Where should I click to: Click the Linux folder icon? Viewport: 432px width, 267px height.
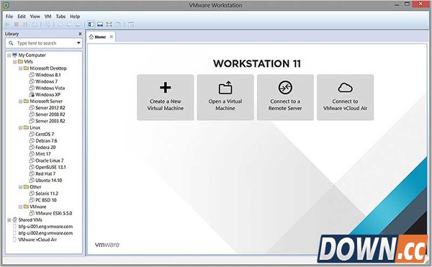pos(26,127)
